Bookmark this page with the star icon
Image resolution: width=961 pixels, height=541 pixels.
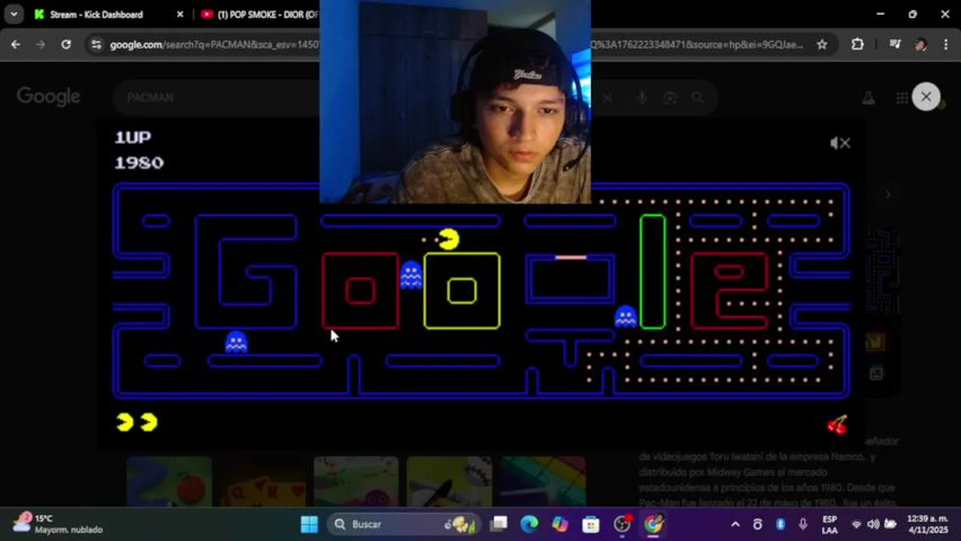coord(822,44)
